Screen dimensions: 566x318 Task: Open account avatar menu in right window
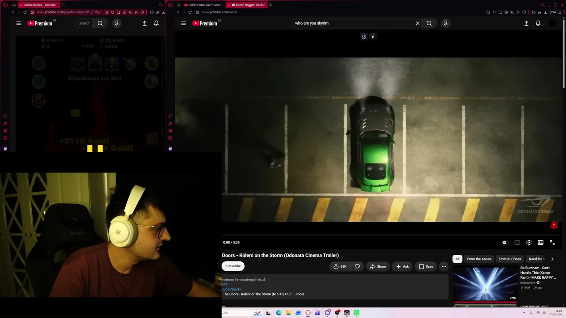pos(552,23)
